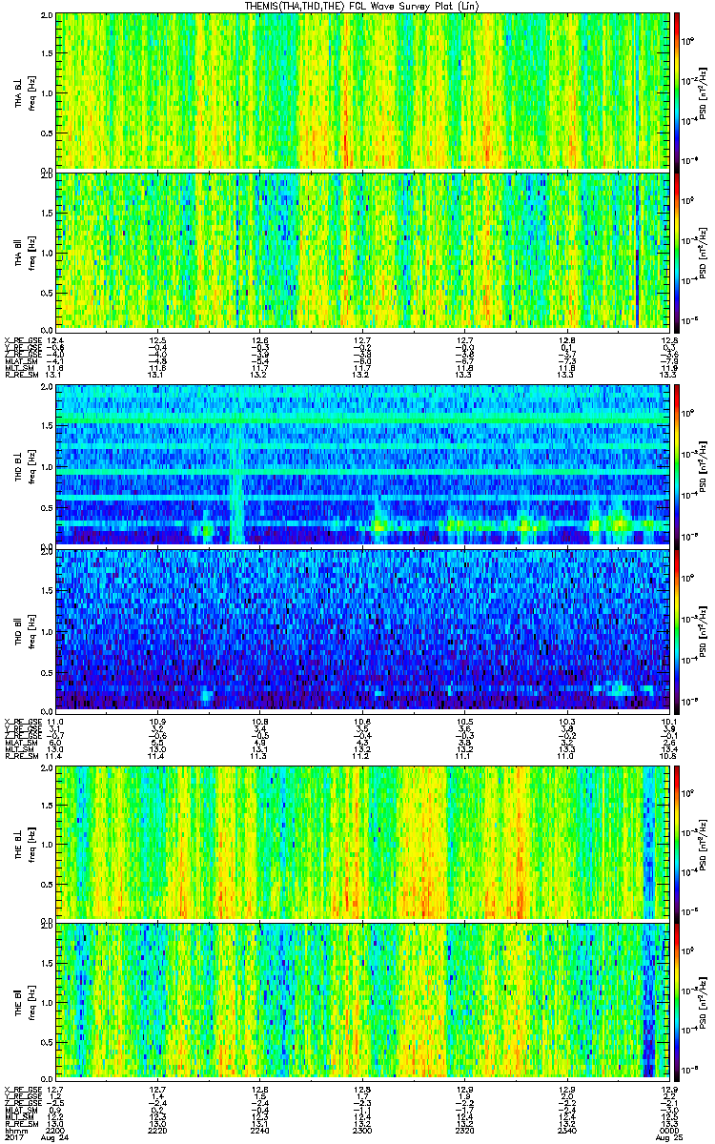Click the PSD color bar beside THD B-perpendicular
715x1144 pixels.
click(678, 466)
